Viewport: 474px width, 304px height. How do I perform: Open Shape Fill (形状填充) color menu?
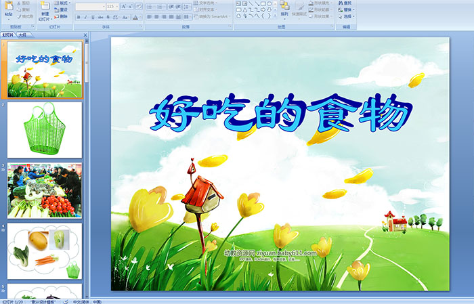[321, 3]
